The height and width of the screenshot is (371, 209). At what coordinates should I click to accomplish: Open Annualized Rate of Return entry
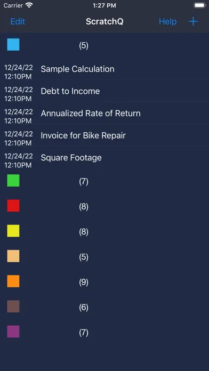pos(104,114)
